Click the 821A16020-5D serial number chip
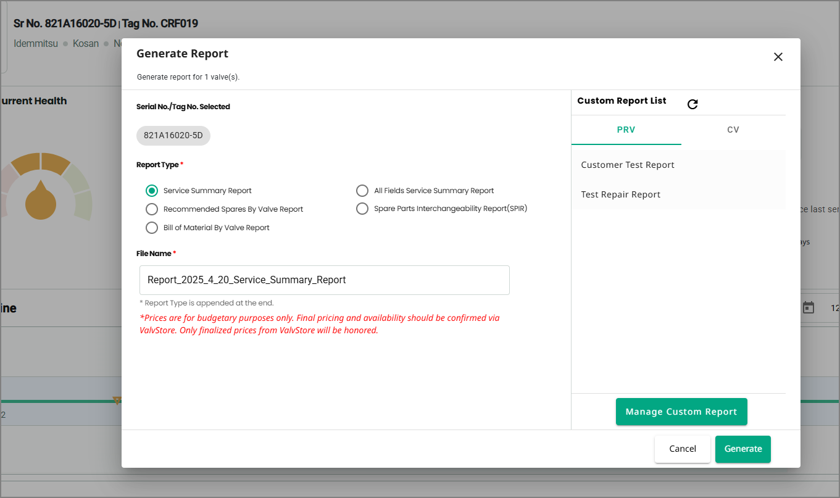 (173, 136)
